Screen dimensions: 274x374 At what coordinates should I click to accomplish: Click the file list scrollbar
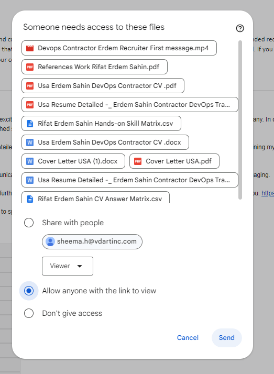(x=240, y=120)
